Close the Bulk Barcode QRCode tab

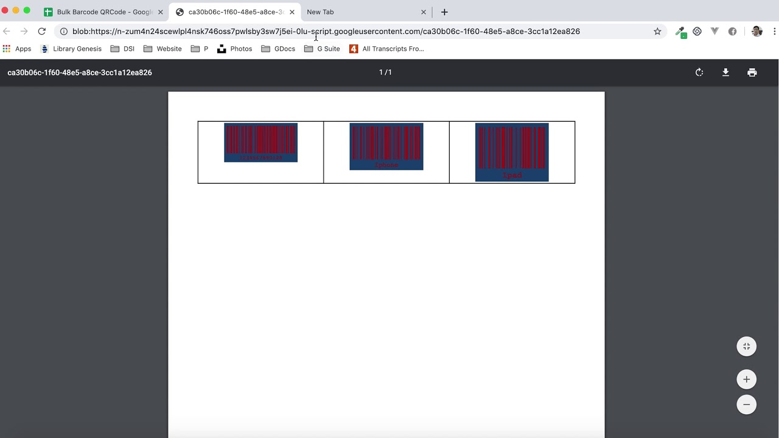pyautogui.click(x=161, y=12)
